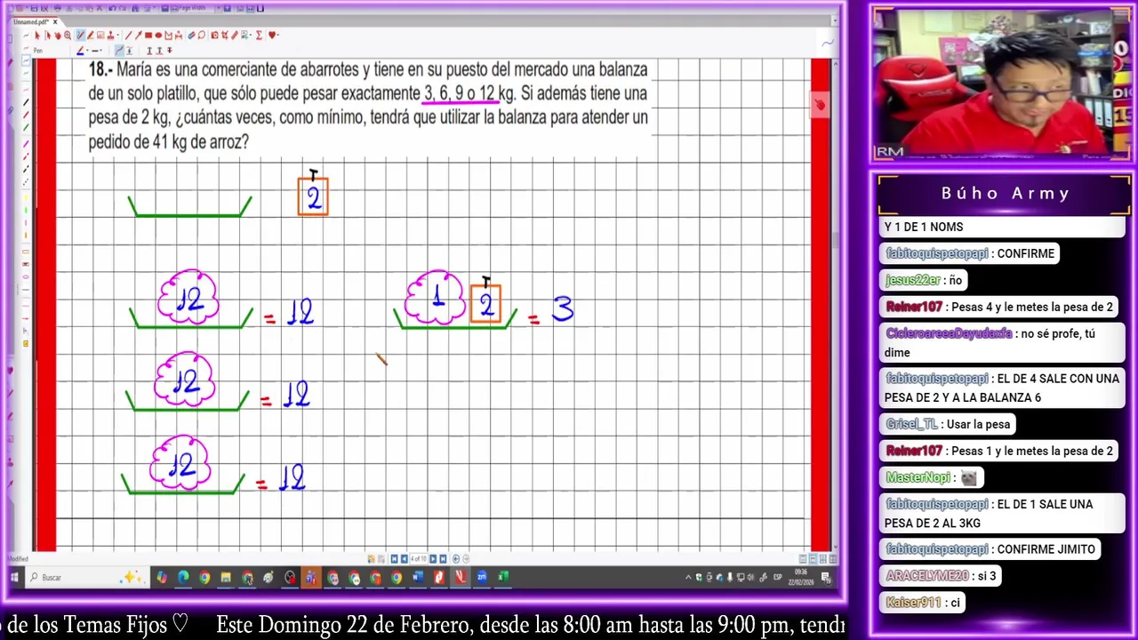Click the 'Búho Army' chat header
Screen dimensions: 1138x640
coord(1006,193)
